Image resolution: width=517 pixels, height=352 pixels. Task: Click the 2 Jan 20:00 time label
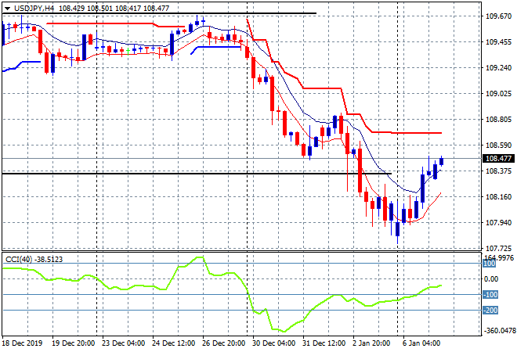(372, 343)
